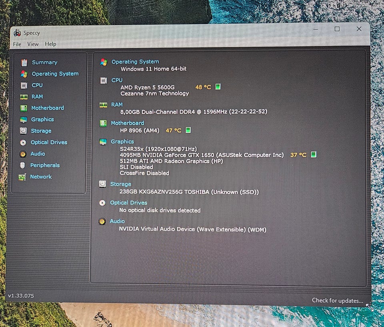Click Check for updates link
Viewport: 384px width, 327px height.
point(338,300)
